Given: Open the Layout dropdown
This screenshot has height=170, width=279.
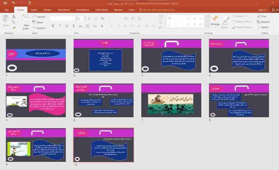Looking at the screenshot, I should [x=40, y=17].
